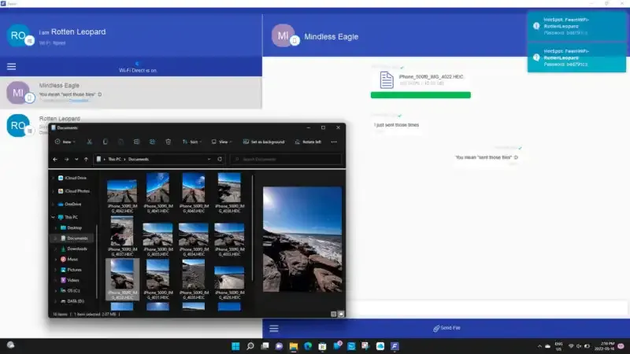Delete the selected file with trash icon
Image resolution: width=630 pixels, height=354 pixels.
169,142
